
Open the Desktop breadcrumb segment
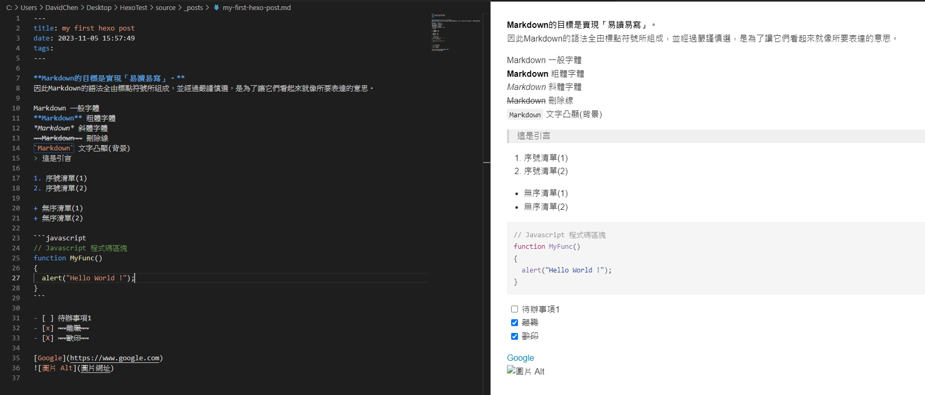[x=99, y=8]
